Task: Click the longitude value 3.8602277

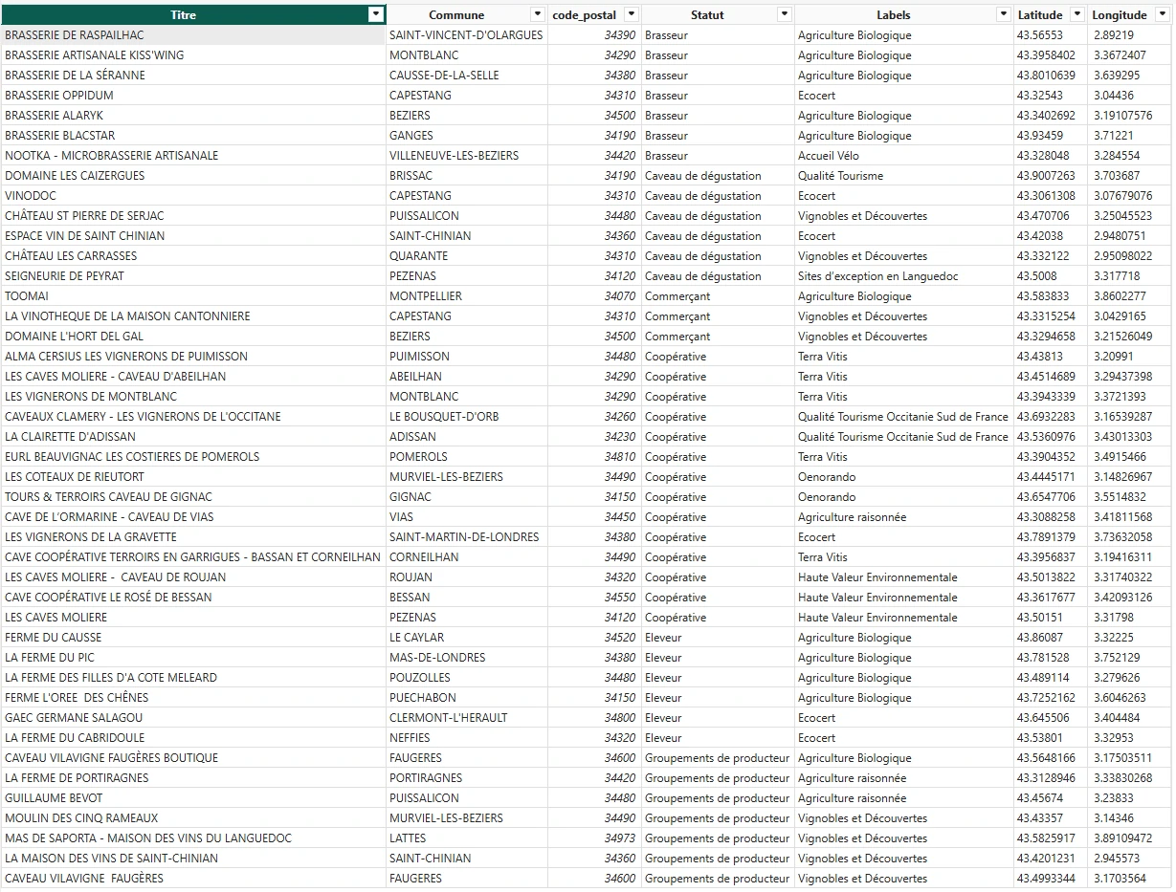Action: tap(1119, 296)
